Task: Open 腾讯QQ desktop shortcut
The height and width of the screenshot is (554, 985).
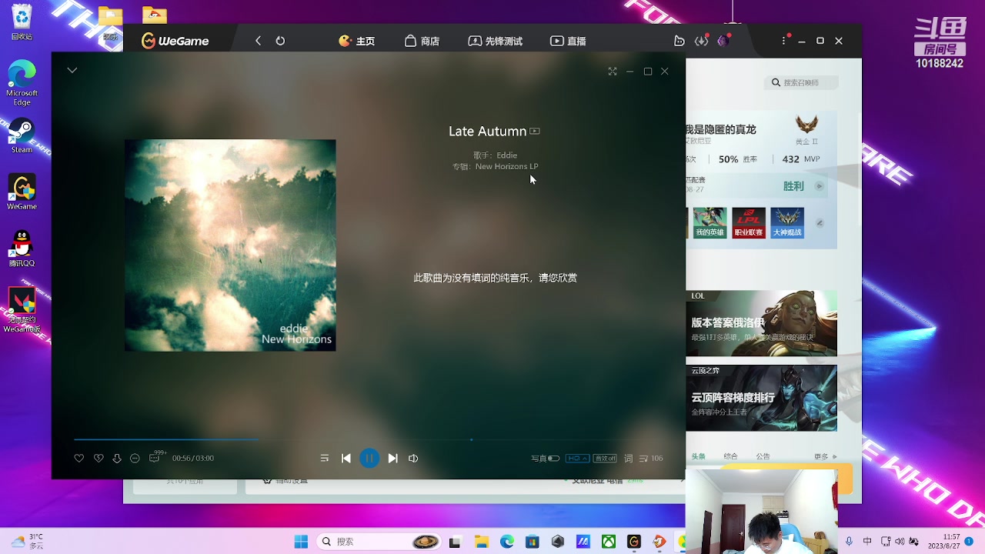Action: (x=22, y=249)
